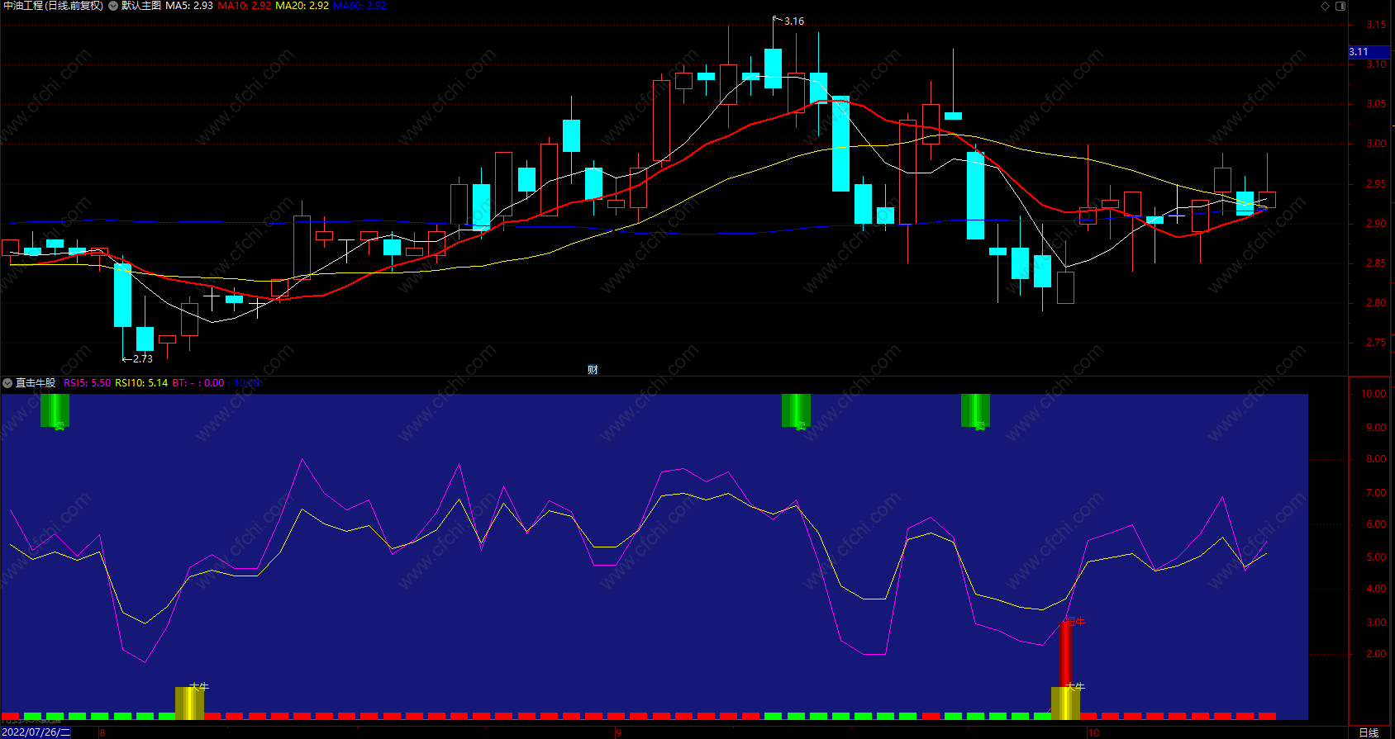
Task: Click the 2022/07/26 date label
Action: pos(36,732)
